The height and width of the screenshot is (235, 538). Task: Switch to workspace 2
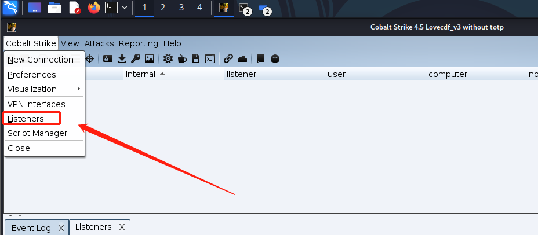coord(163,8)
